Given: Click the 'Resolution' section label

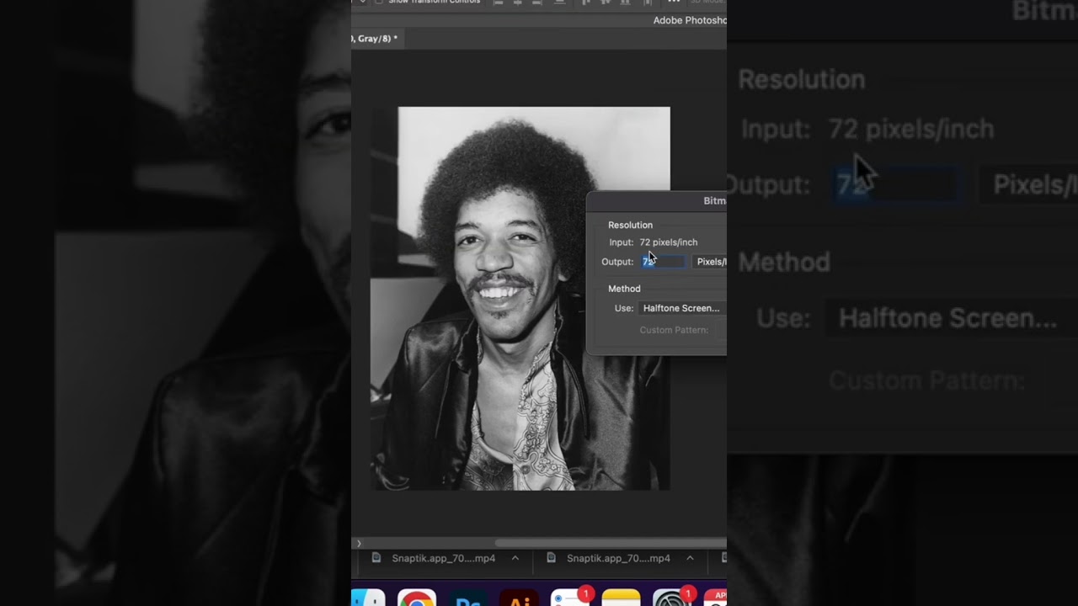Looking at the screenshot, I should [x=630, y=225].
